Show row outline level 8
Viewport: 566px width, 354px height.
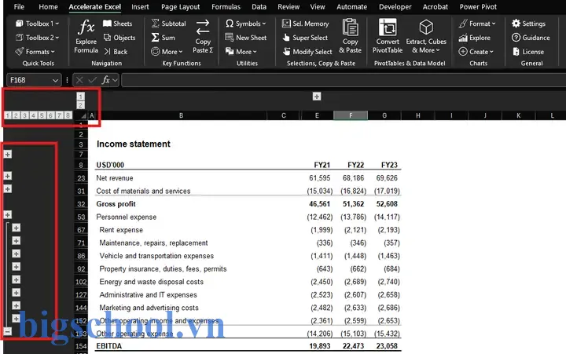coord(68,115)
